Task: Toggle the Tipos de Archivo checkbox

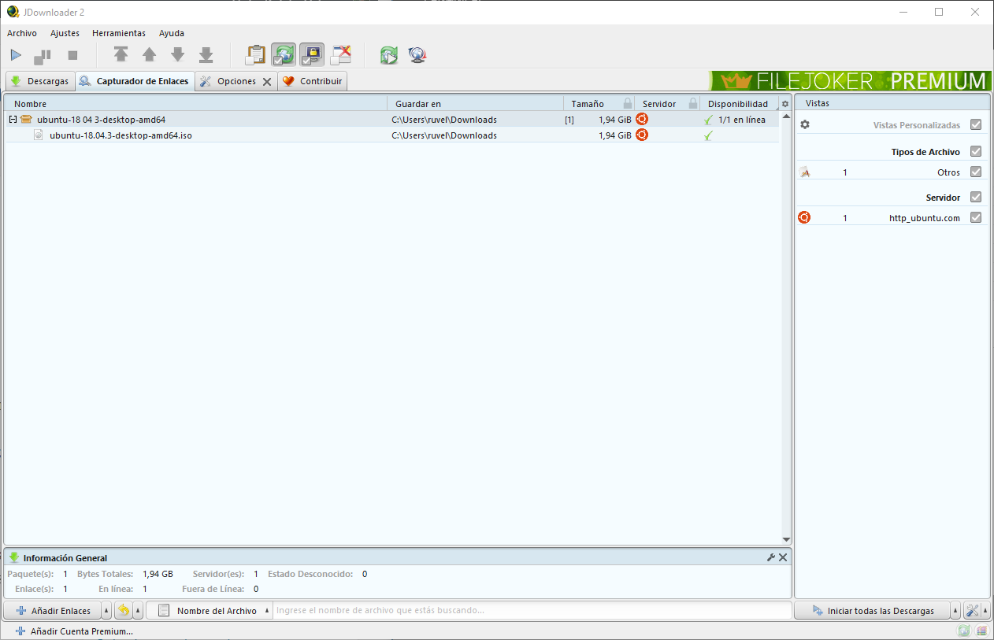Action: pos(976,152)
